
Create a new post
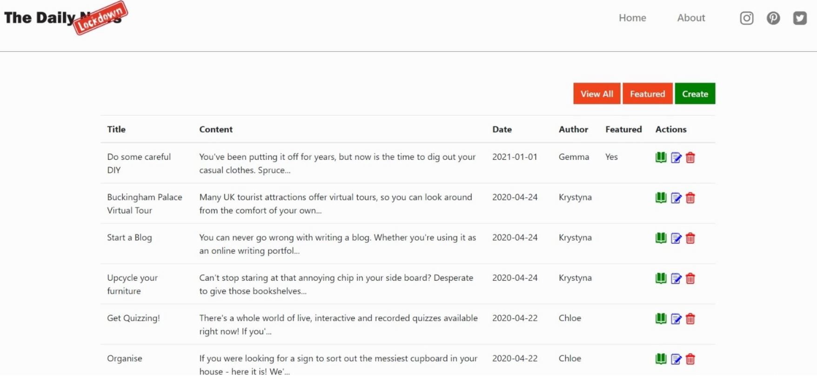point(695,93)
